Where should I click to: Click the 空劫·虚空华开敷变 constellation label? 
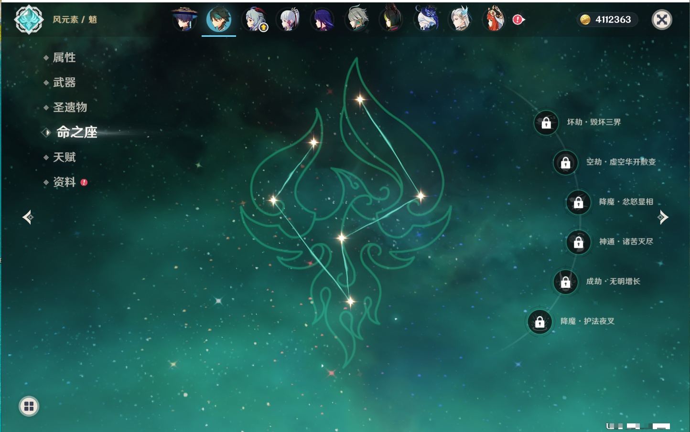click(x=621, y=162)
